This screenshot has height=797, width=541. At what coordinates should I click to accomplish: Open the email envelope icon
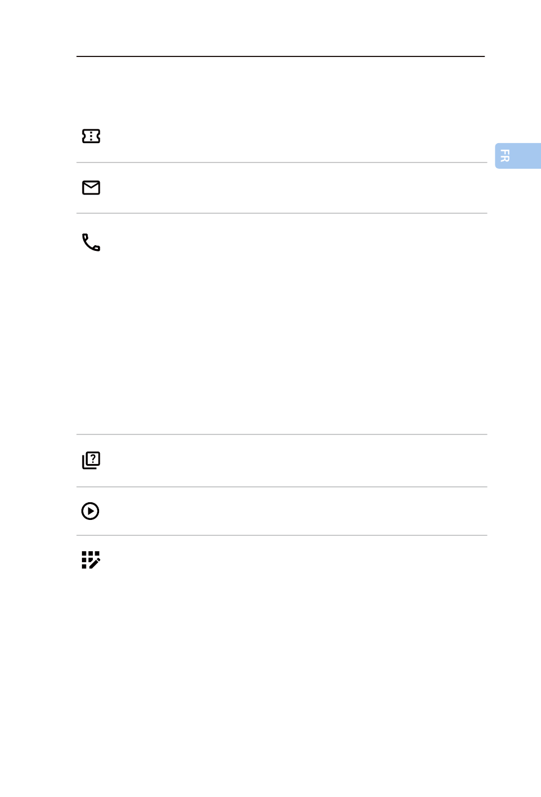(91, 188)
